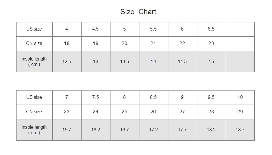272x155 pixels.
Task: Select US size 9.5 cell
Action: (212, 98)
